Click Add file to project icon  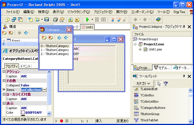point(71,20)
